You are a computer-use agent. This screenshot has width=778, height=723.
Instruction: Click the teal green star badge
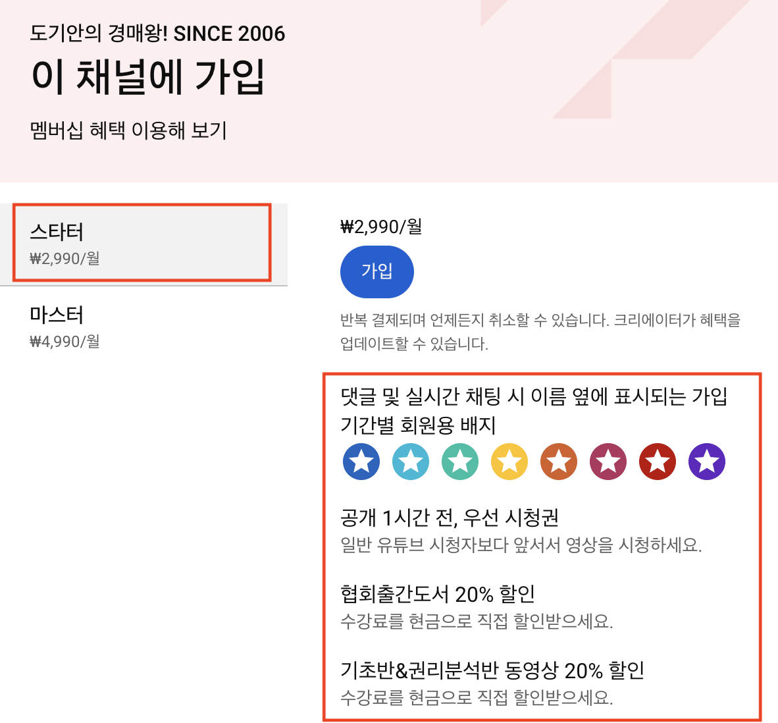point(460,462)
